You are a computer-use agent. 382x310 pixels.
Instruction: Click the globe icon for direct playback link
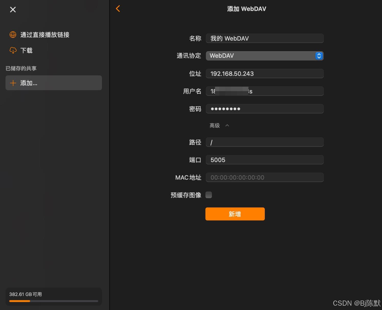coord(13,35)
